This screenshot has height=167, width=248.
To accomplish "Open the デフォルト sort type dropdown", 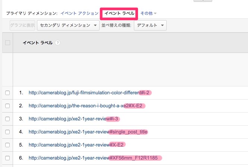I will click(x=150, y=25).
